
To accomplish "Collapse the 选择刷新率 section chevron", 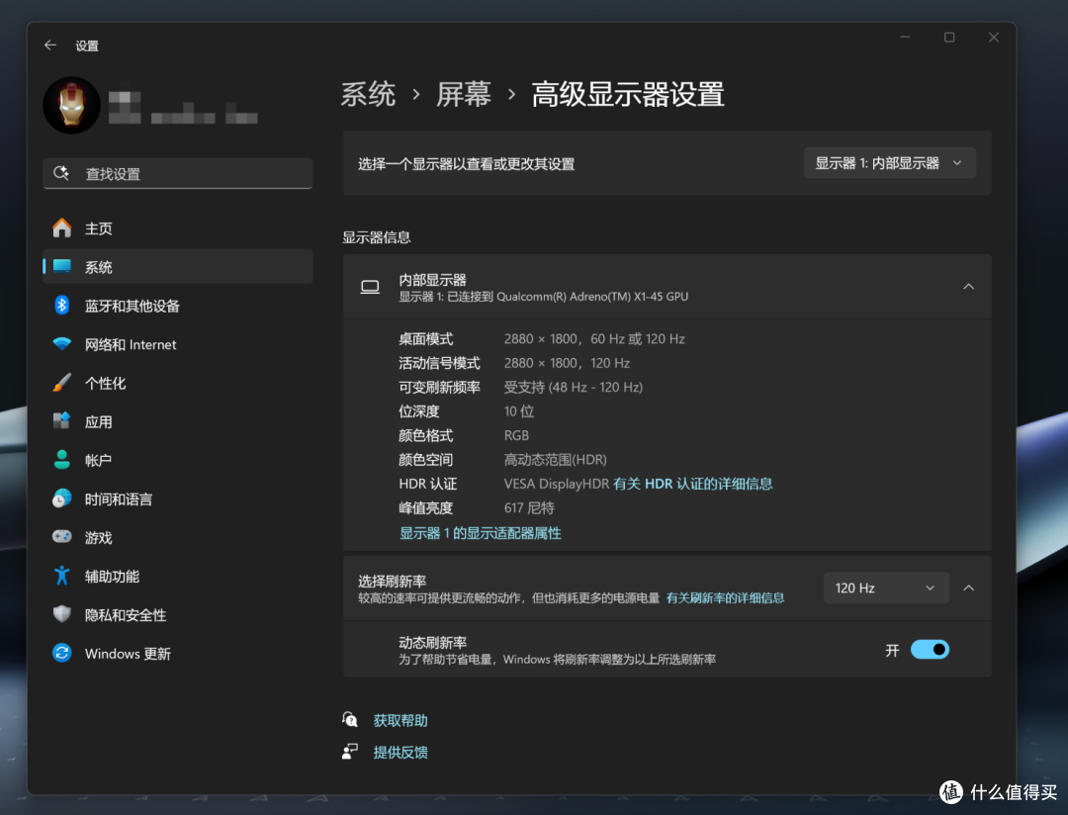I will 968,588.
